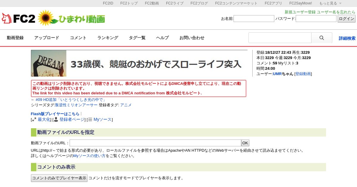The image size is (357, 187).
Task: Open FC2ブログ
Action: tap(199, 3)
